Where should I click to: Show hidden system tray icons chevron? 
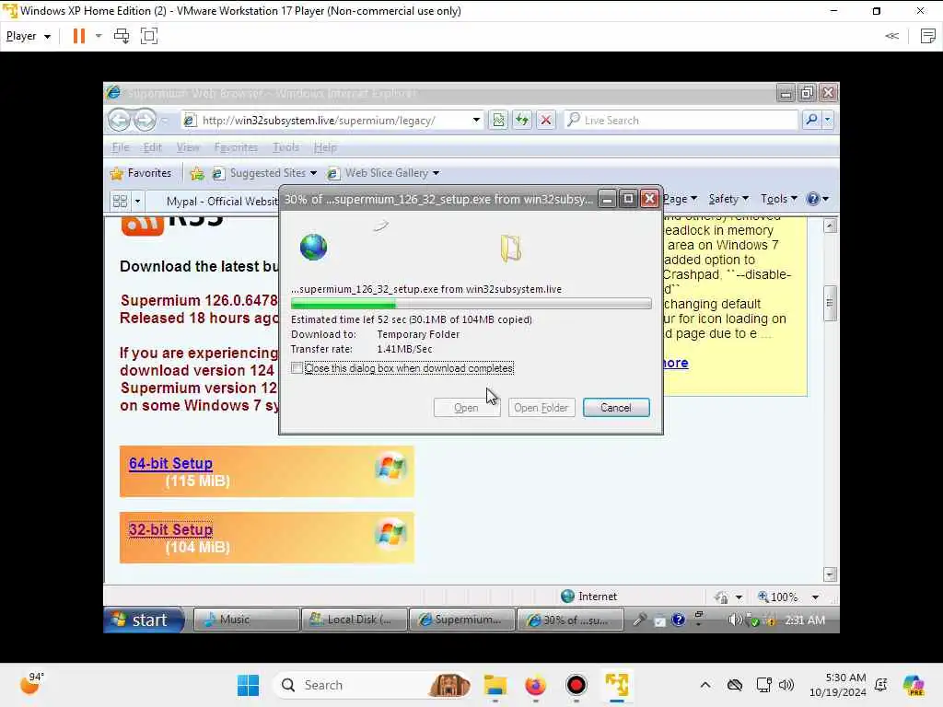point(705,685)
